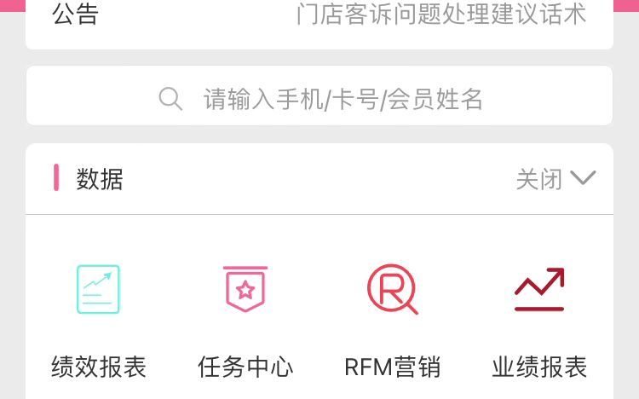Open the 门店客诉问题处理建议话术 announcement
This screenshot has height=399, width=639.
click(441, 14)
